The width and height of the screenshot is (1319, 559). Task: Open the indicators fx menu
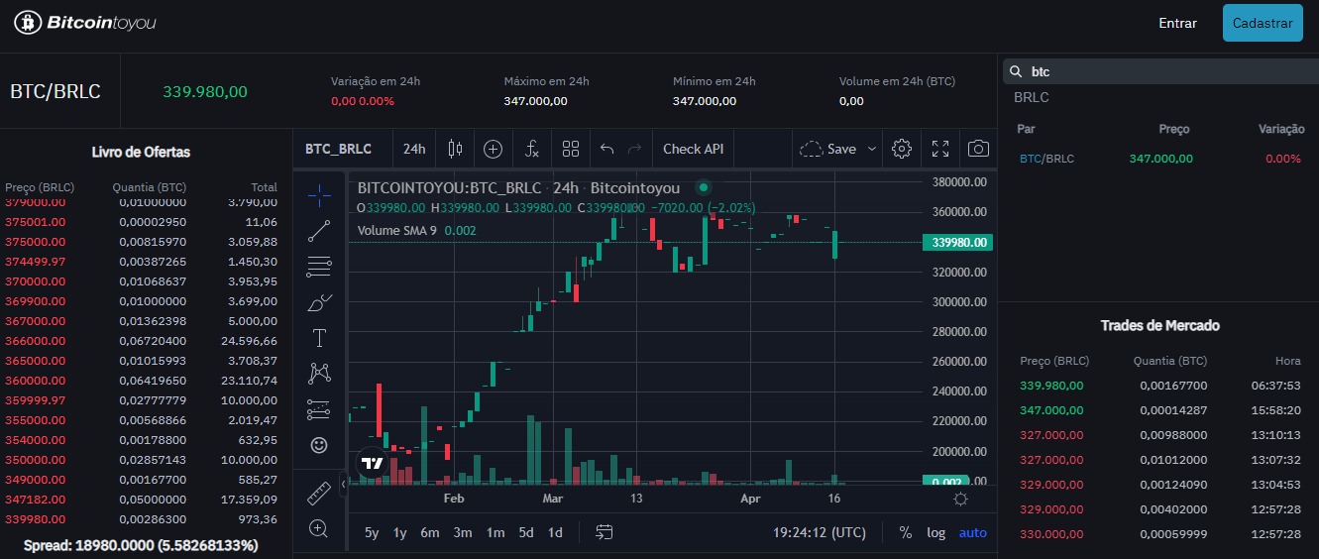tap(532, 149)
